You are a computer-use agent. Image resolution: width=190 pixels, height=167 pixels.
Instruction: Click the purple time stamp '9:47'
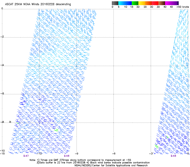[x=26, y=156]
